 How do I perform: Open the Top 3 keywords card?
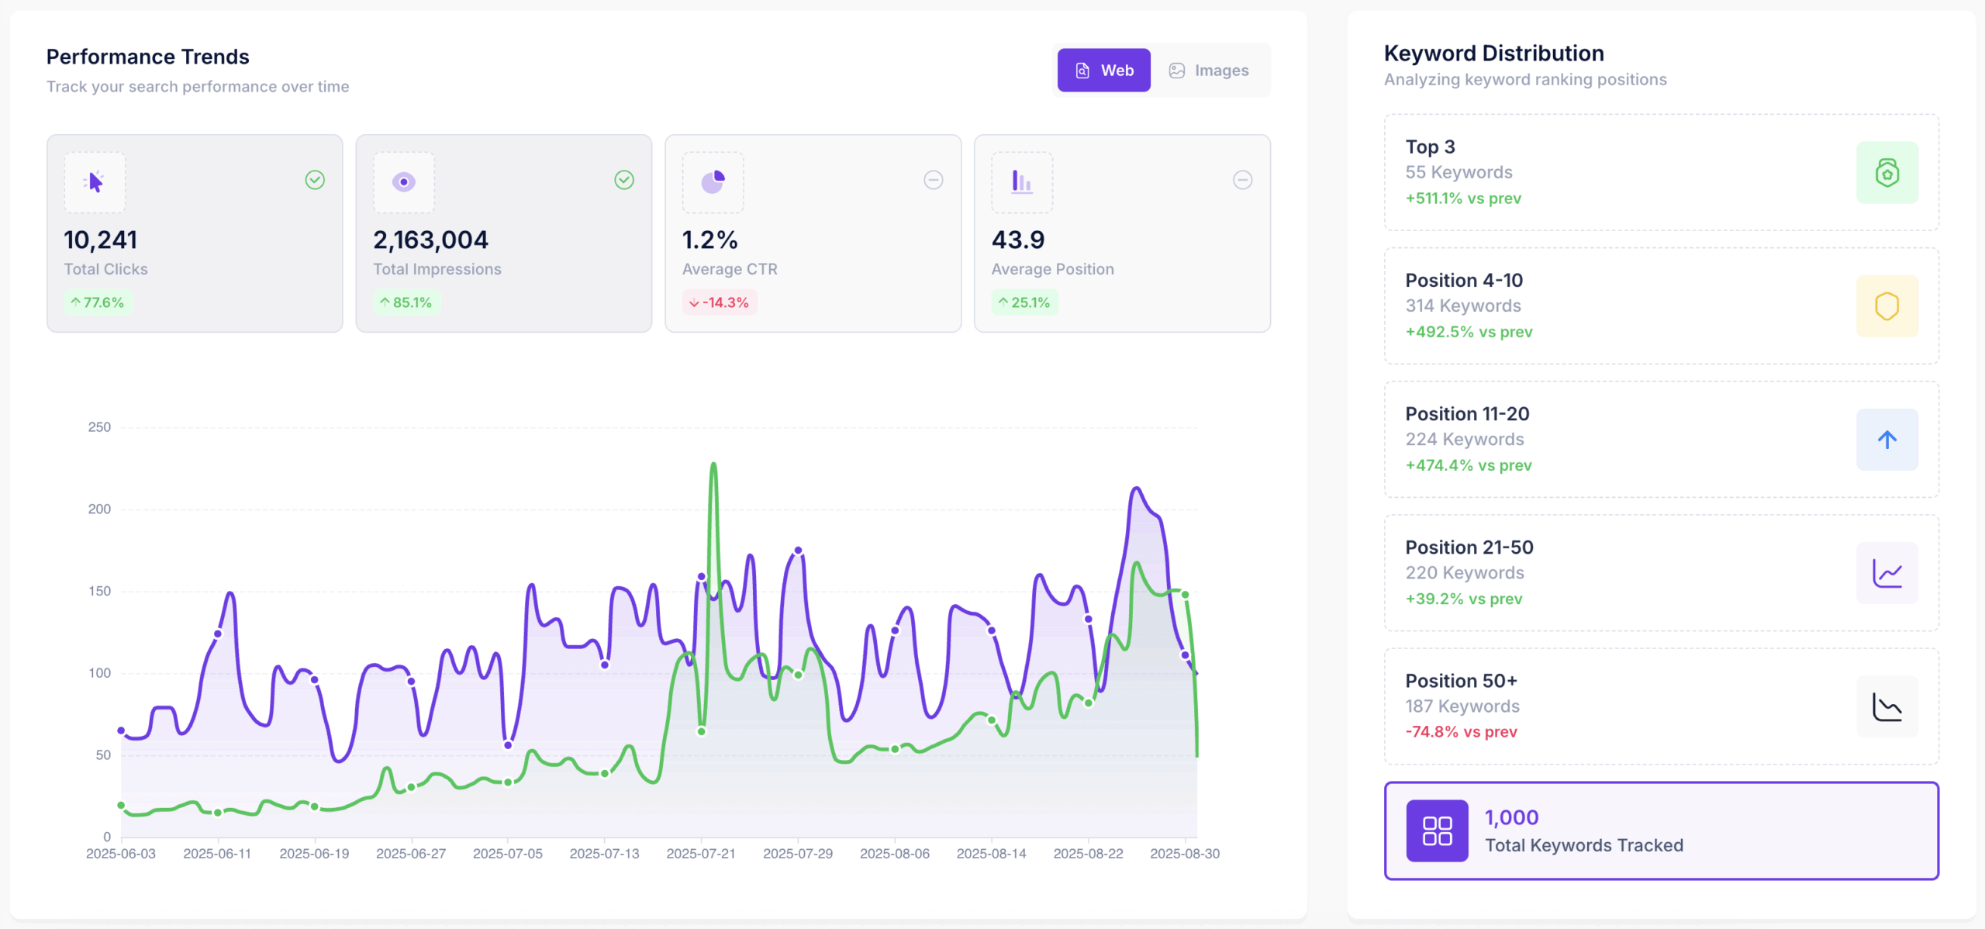pos(1660,172)
